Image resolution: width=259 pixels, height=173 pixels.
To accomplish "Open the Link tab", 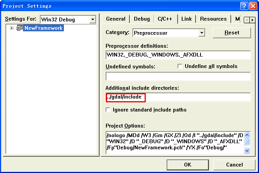I will [186, 19].
